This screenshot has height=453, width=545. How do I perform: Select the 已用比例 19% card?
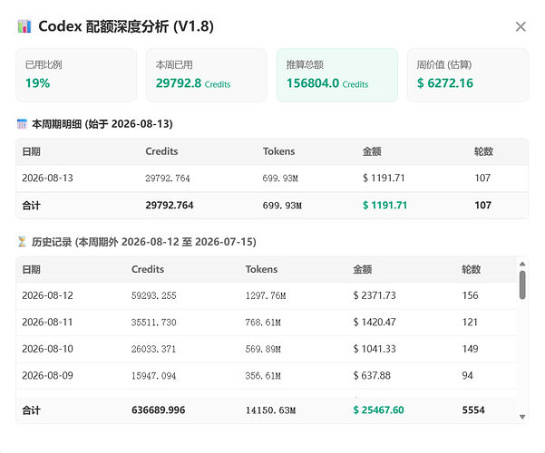click(76, 75)
